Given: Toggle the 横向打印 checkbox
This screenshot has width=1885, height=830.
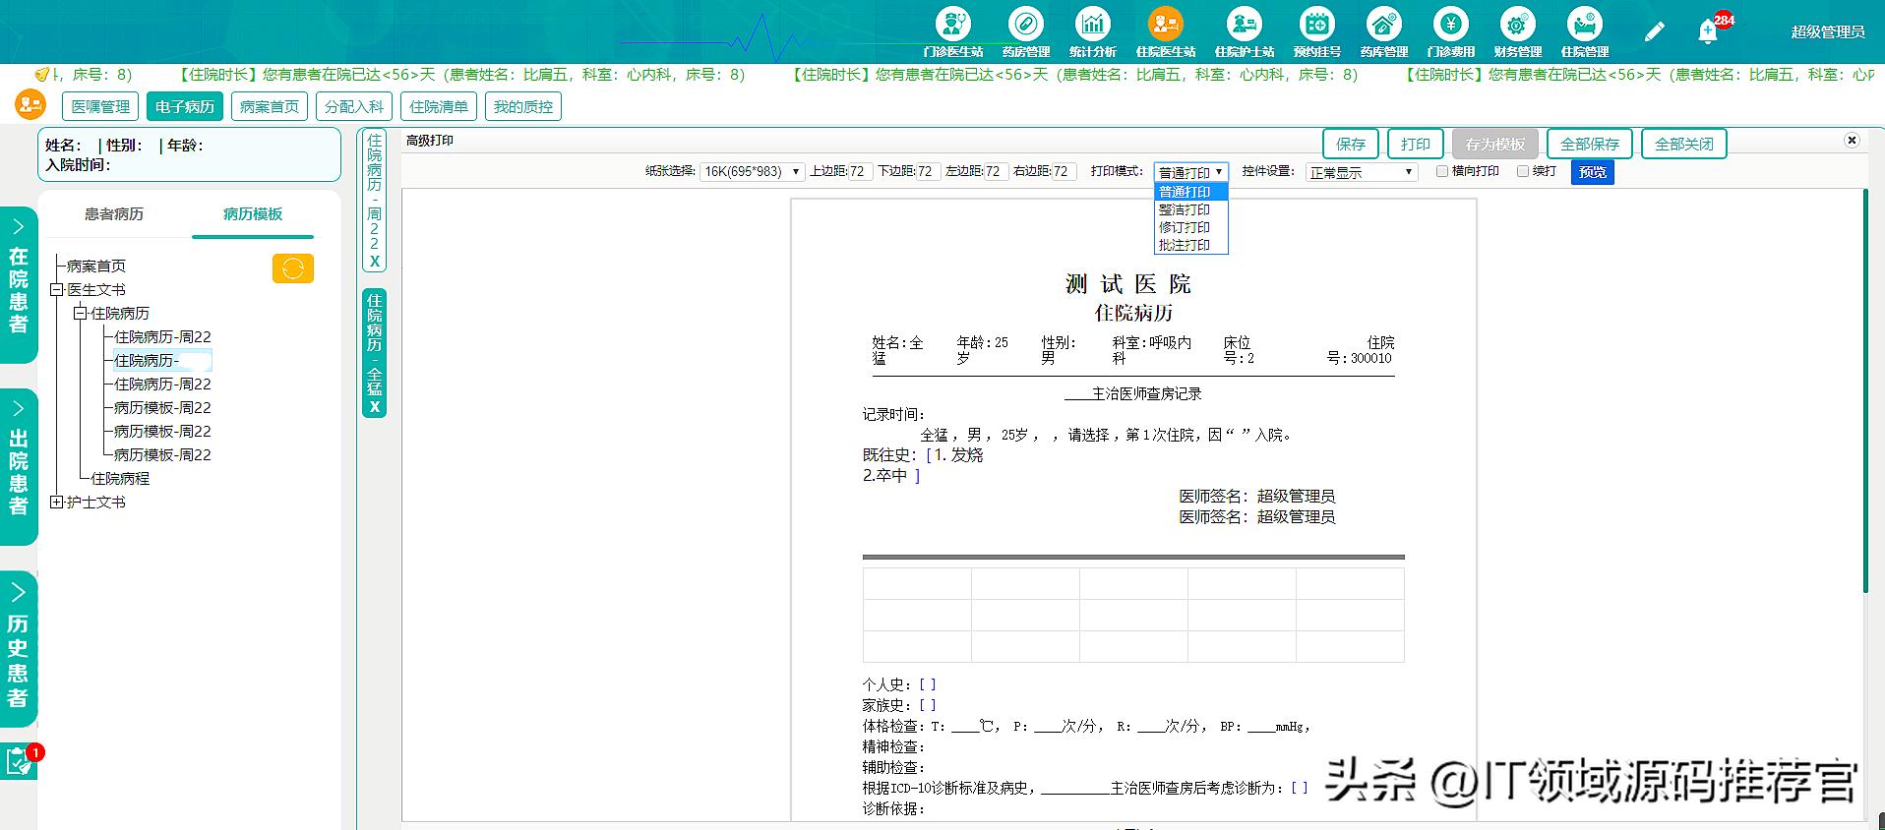Looking at the screenshot, I should point(1442,171).
